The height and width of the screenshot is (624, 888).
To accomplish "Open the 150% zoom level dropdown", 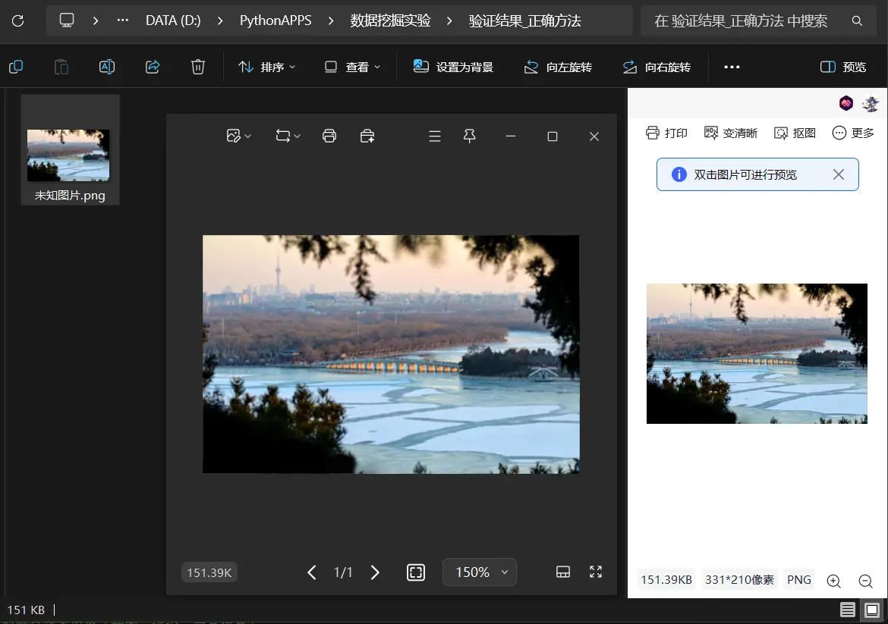I will click(480, 572).
